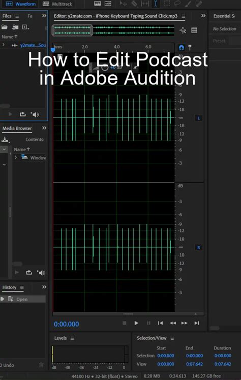Move playhead to next marker
241x380 pixels.
pyautogui.click(x=197, y=323)
